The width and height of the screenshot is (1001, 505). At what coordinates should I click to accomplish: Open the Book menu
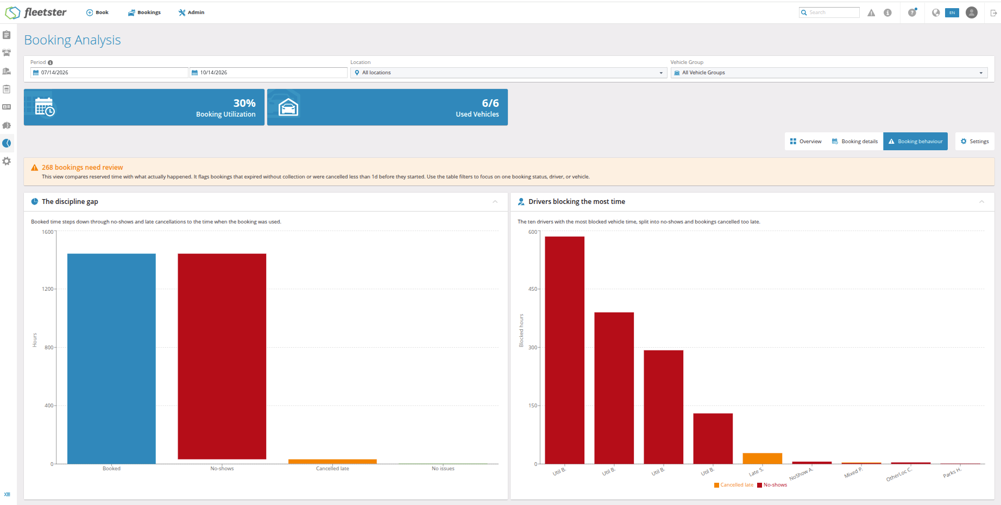(x=97, y=12)
